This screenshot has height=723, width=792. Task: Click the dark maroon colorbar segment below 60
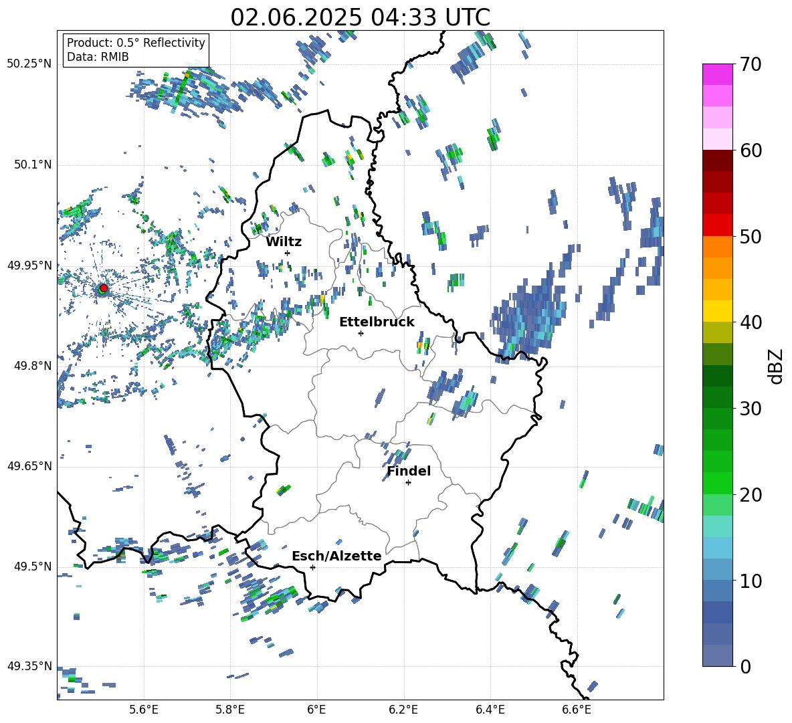pyautogui.click(x=717, y=161)
